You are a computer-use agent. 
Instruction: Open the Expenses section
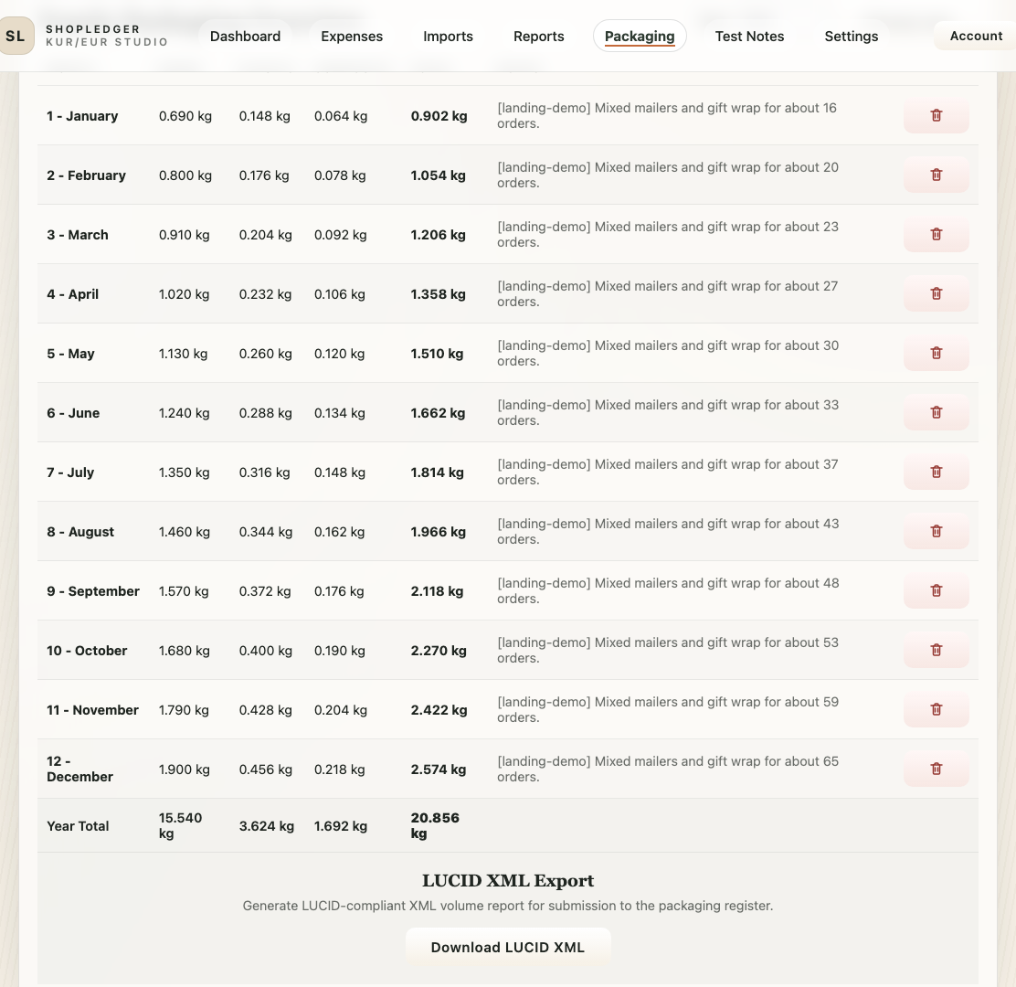click(352, 36)
